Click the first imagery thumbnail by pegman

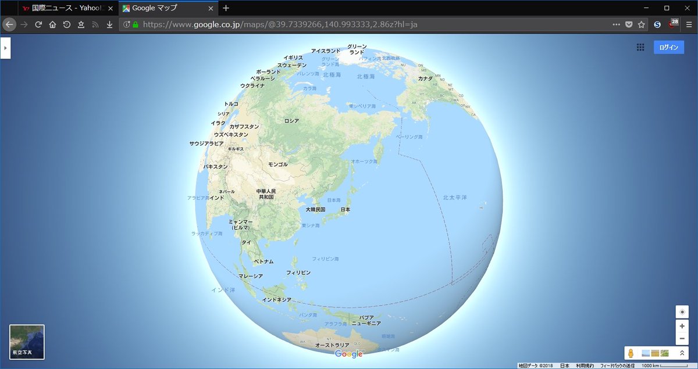pyautogui.click(x=646, y=353)
